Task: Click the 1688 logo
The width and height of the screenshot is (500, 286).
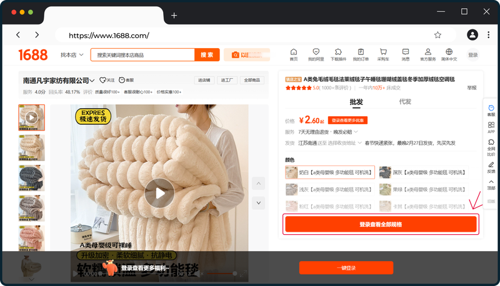Action: tap(33, 55)
